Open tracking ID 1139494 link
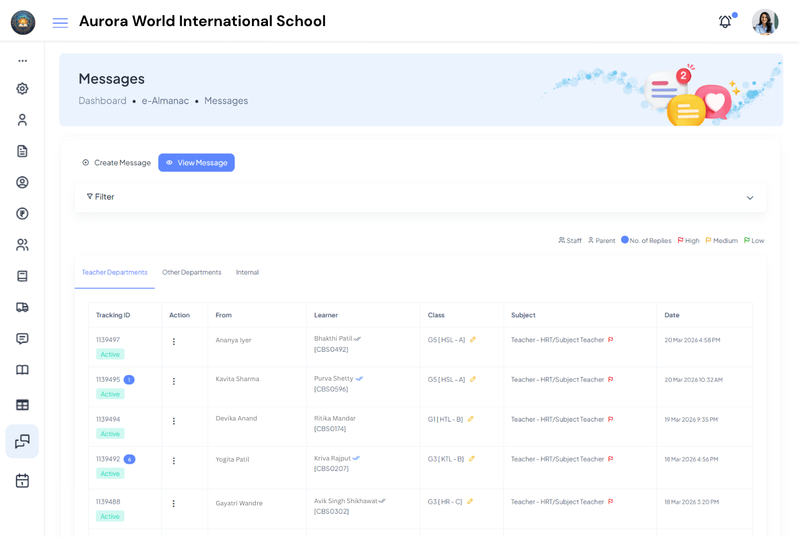The width and height of the screenshot is (799, 537). [108, 419]
